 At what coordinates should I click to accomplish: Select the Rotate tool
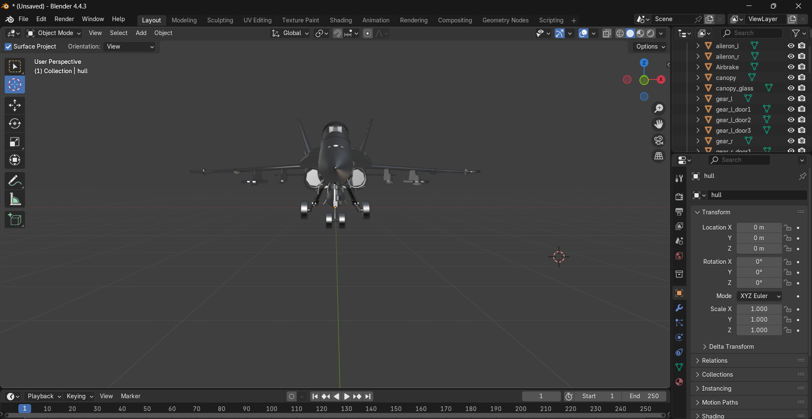click(15, 123)
